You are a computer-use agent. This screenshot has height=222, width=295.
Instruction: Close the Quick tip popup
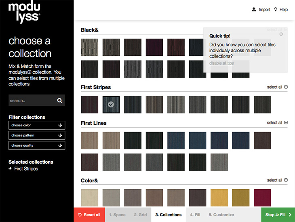pyautogui.click(x=281, y=34)
